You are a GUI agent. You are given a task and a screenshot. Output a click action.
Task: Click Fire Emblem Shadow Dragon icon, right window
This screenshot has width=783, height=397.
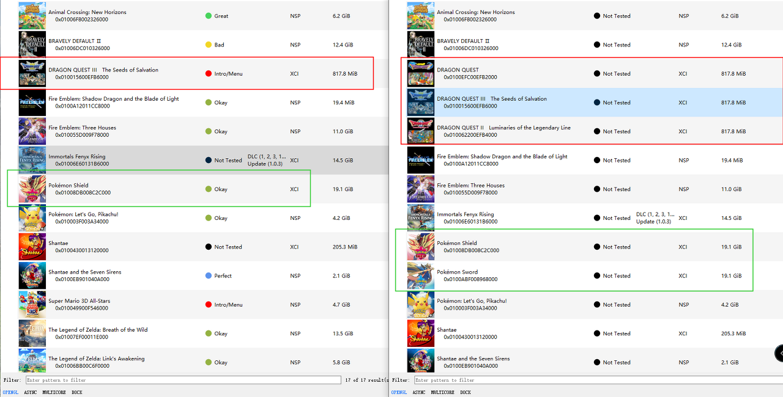(420, 160)
